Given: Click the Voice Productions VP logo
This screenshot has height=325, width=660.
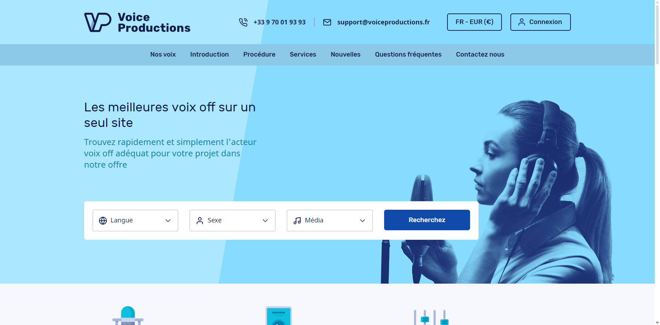Looking at the screenshot, I should pos(98,22).
